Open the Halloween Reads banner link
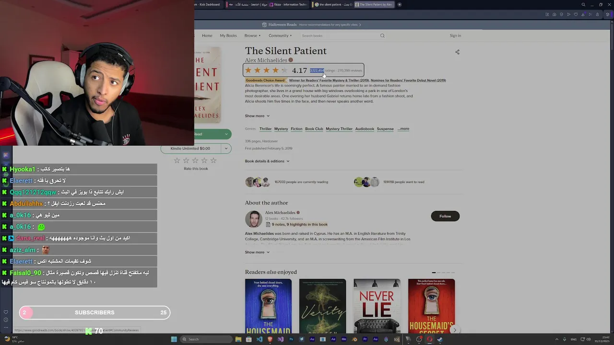The image size is (614, 345). [x=311, y=24]
